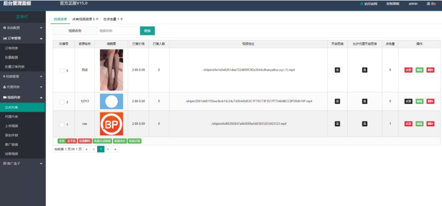Click the green 编辑 button for video ID 2
Viewport: 442px width, 206px height.
[419, 101]
